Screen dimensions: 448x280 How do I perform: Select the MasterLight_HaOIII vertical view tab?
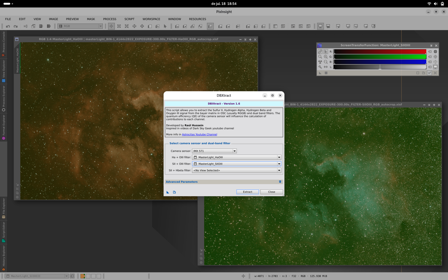tap(17, 60)
